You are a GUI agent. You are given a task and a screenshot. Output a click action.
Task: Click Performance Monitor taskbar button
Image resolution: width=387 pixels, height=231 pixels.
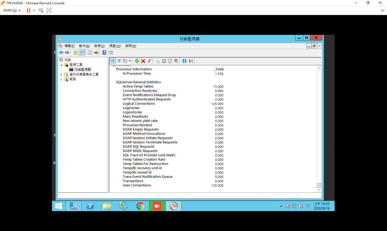173,206
